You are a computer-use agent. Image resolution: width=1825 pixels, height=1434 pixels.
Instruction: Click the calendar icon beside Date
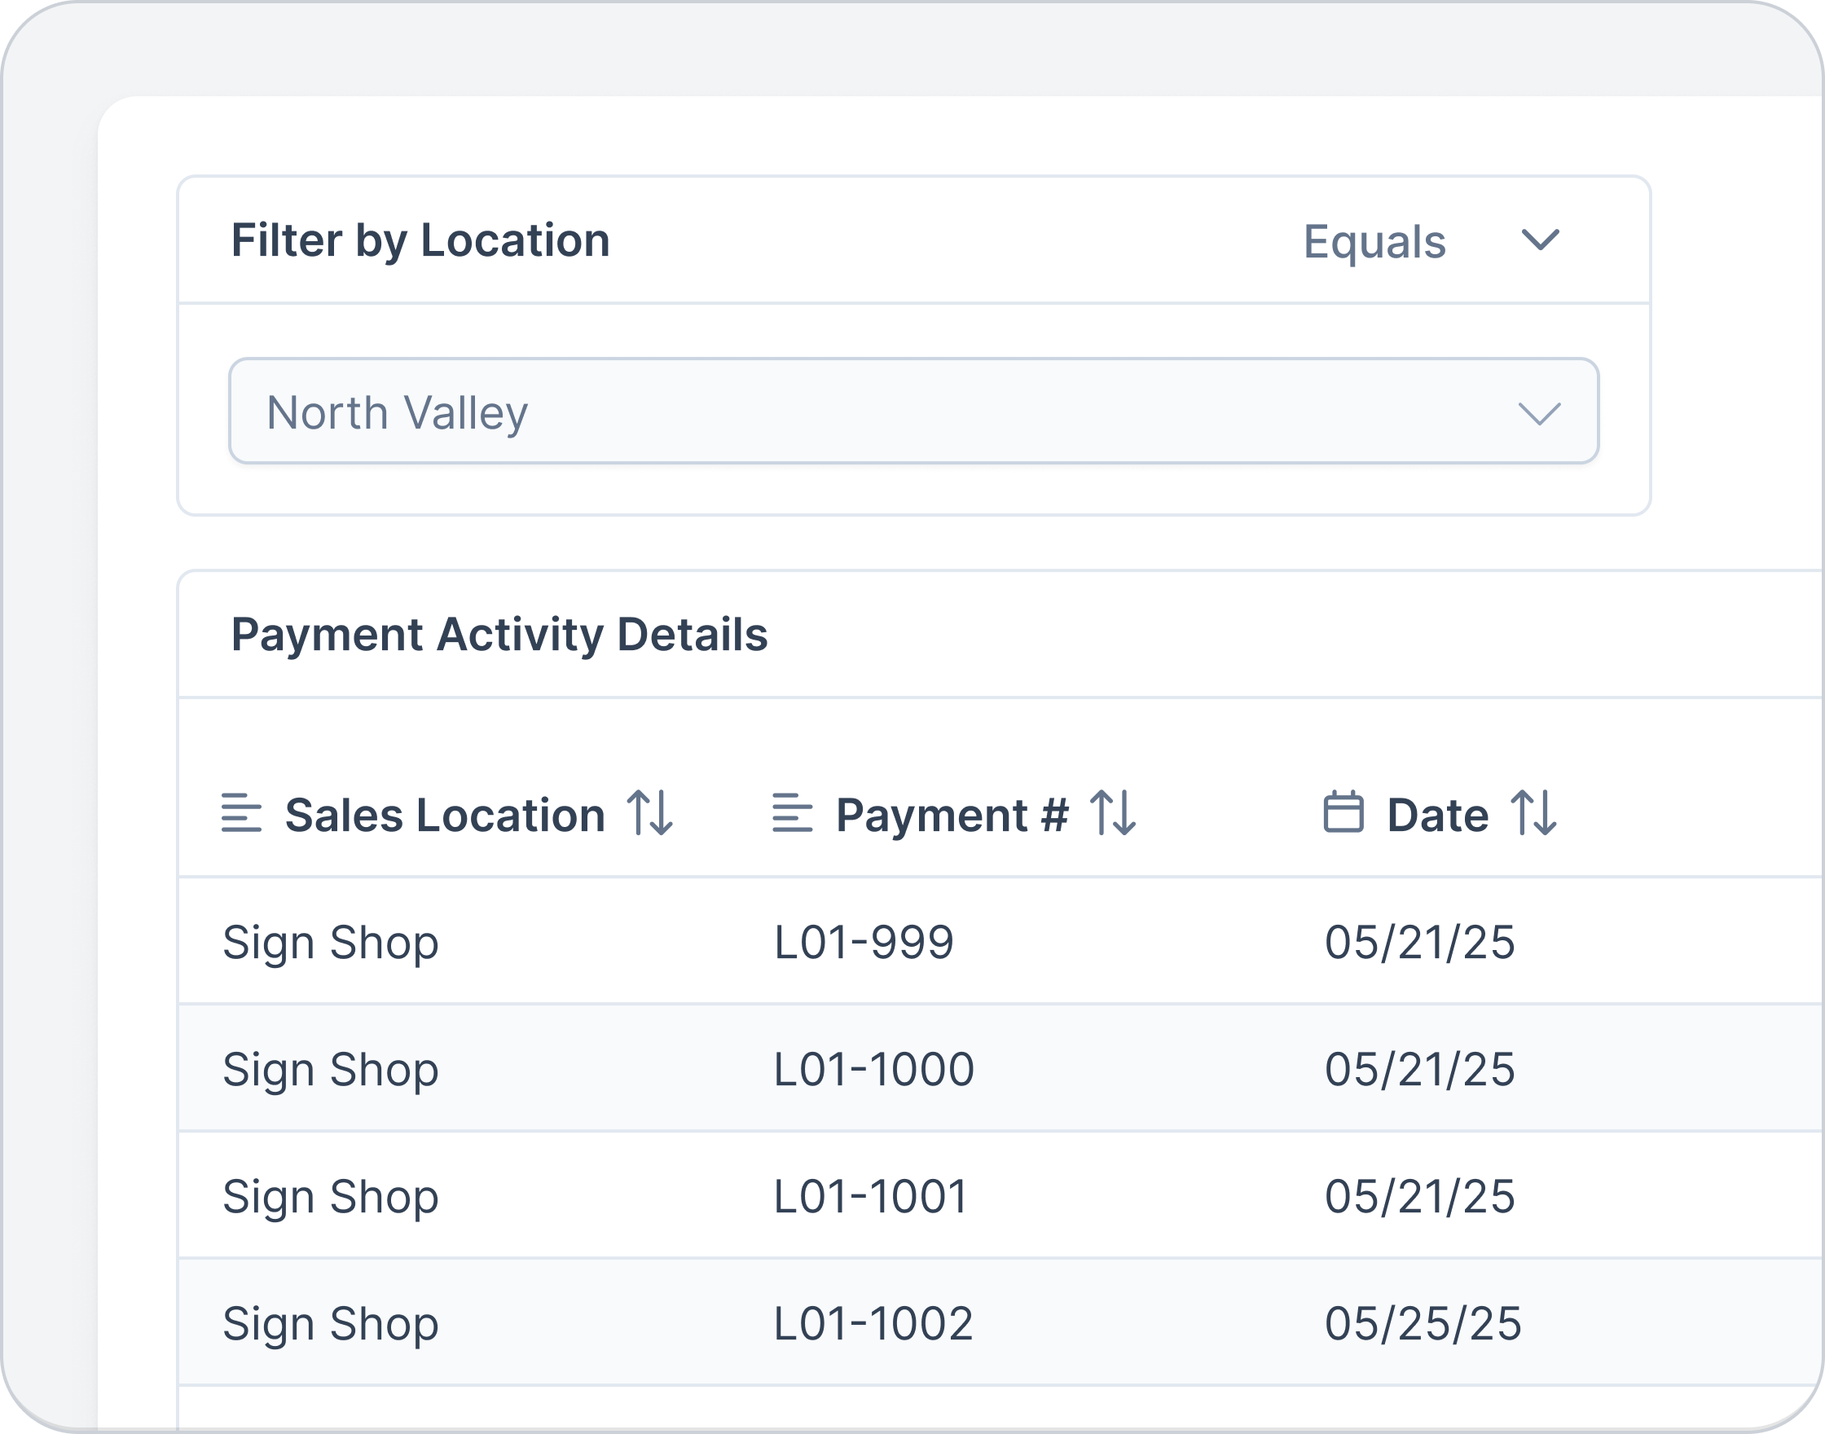point(1343,812)
